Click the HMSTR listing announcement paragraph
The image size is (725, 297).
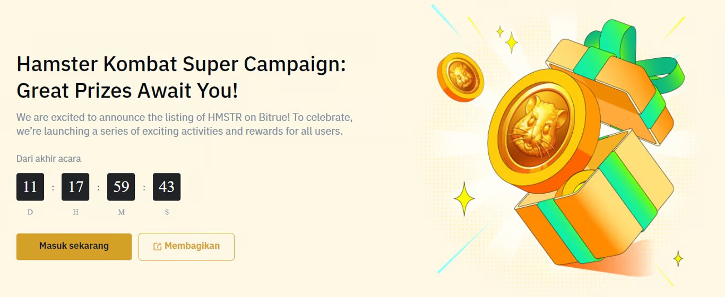[185, 124]
